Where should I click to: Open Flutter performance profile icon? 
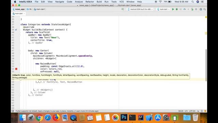tap(185, 9)
